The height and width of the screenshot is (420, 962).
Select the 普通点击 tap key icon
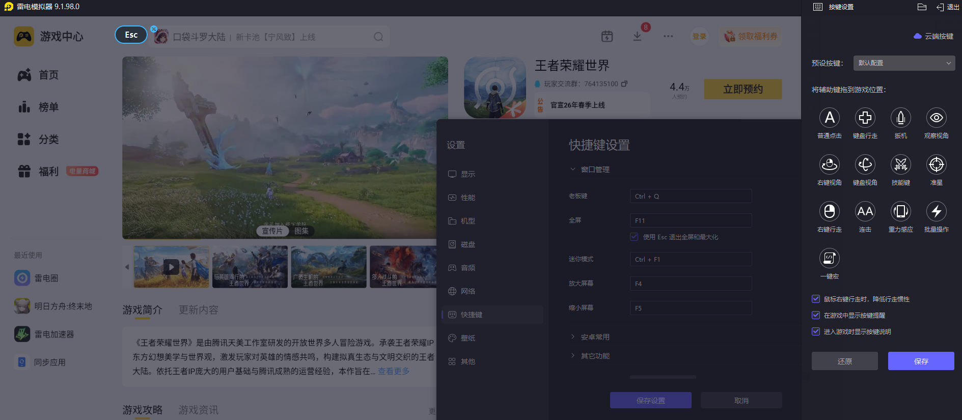point(829,118)
